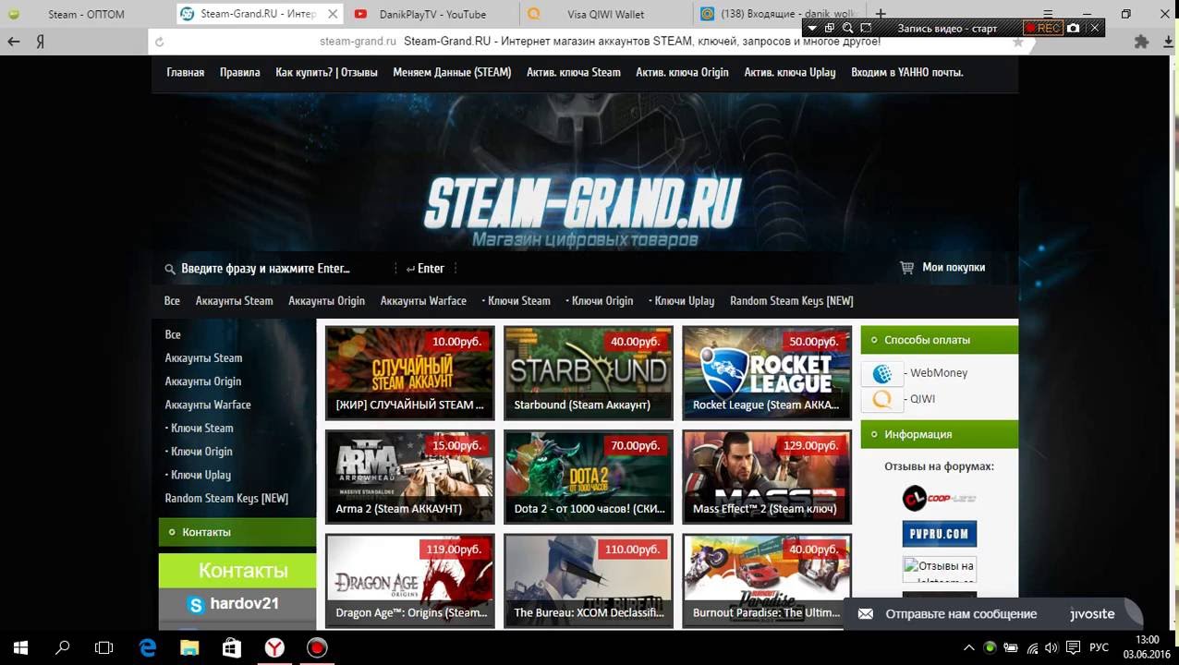
Task: Open the Правила page
Action: click(239, 72)
